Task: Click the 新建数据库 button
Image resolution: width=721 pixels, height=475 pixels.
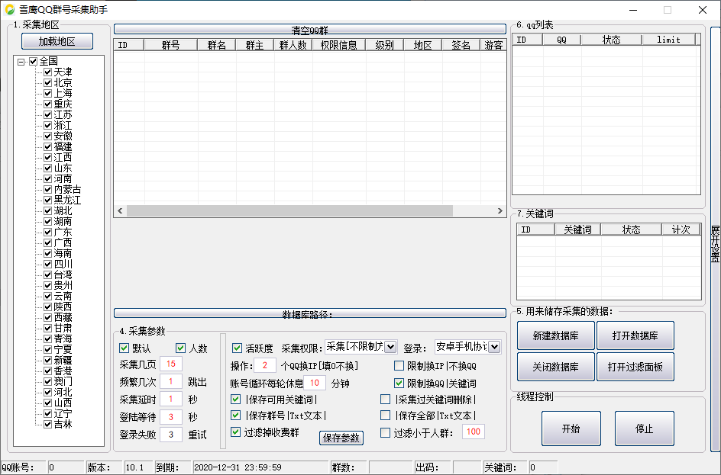Action: 555,335
